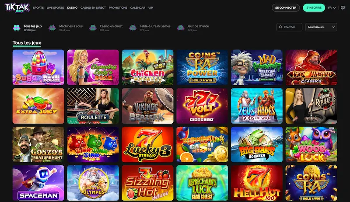The image size is (350, 202).
Task: Open Gonzo's Treasure Hunt game
Action: click(38, 144)
